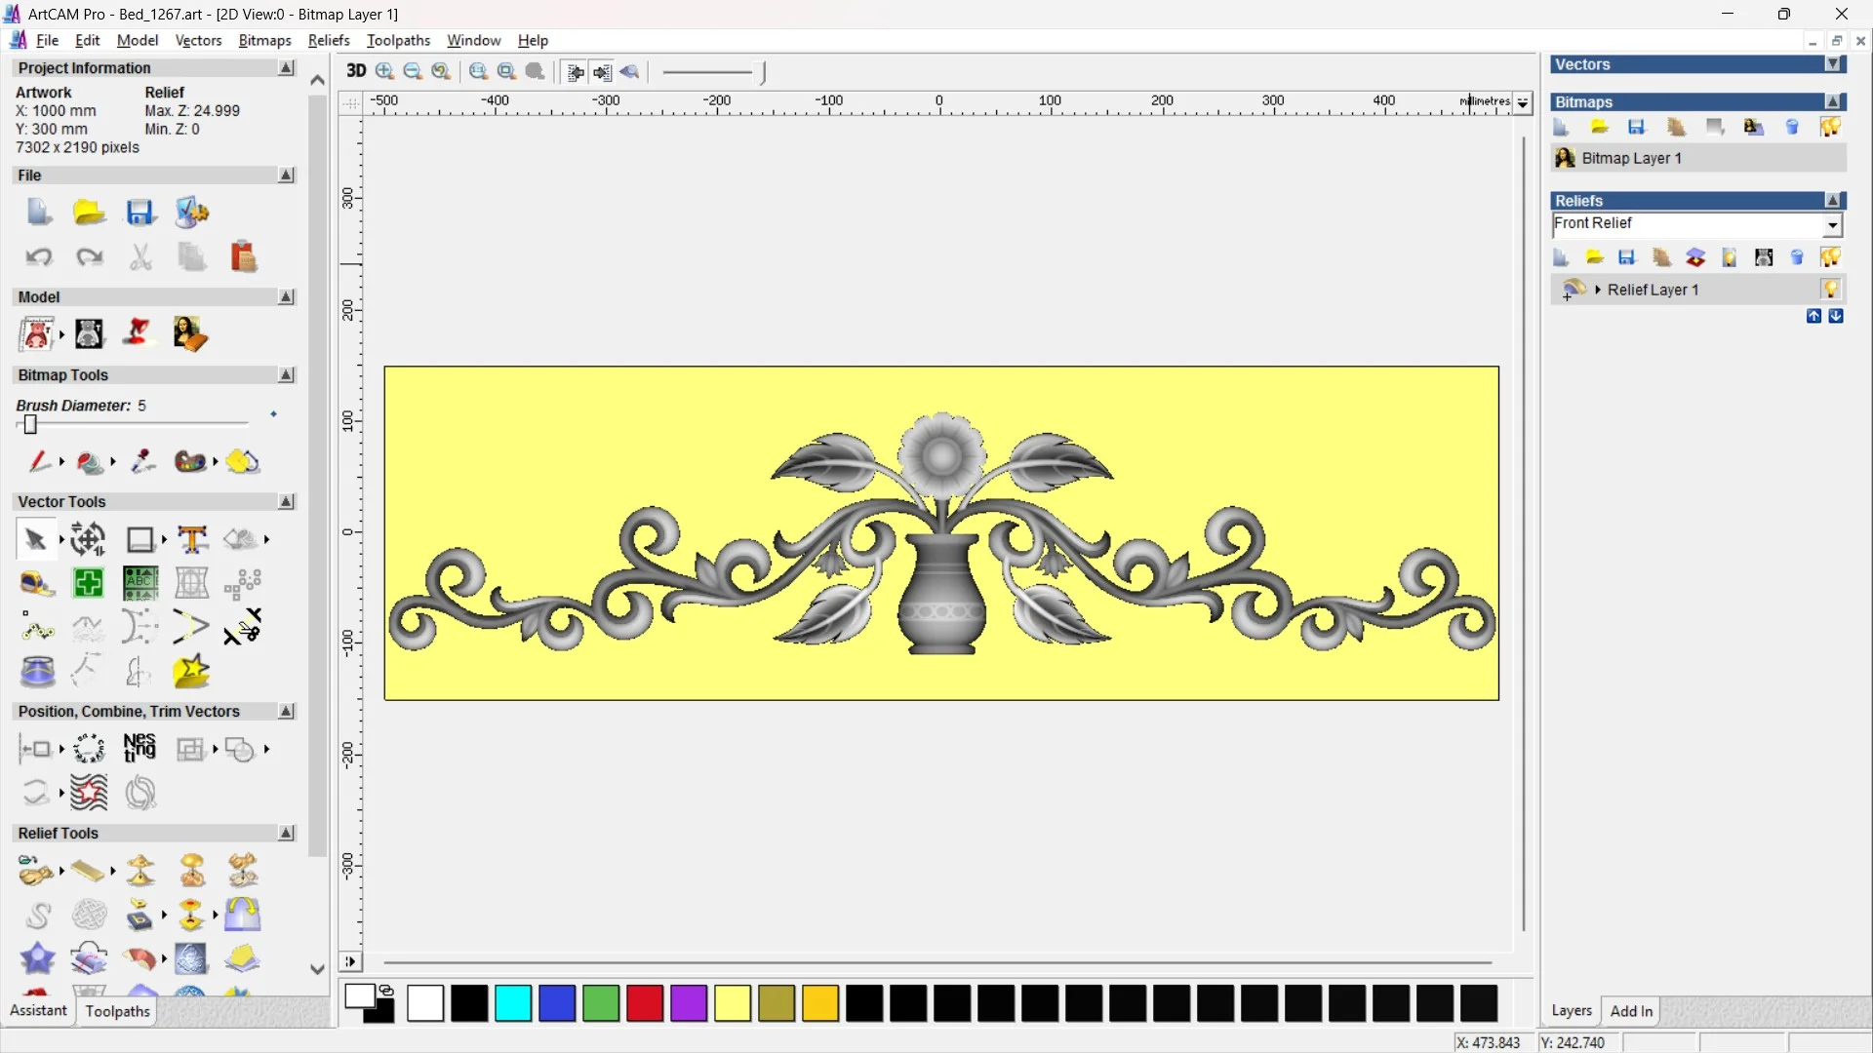This screenshot has width=1873, height=1053.
Task: Select the Node Editing vector tool
Action: pyautogui.click(x=37, y=628)
